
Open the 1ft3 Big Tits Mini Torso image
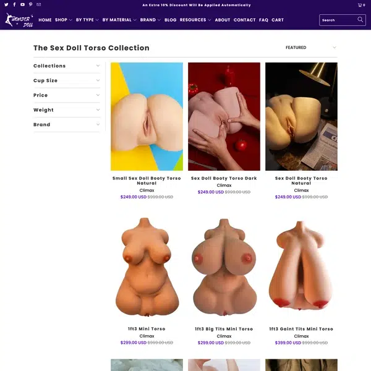224,267
